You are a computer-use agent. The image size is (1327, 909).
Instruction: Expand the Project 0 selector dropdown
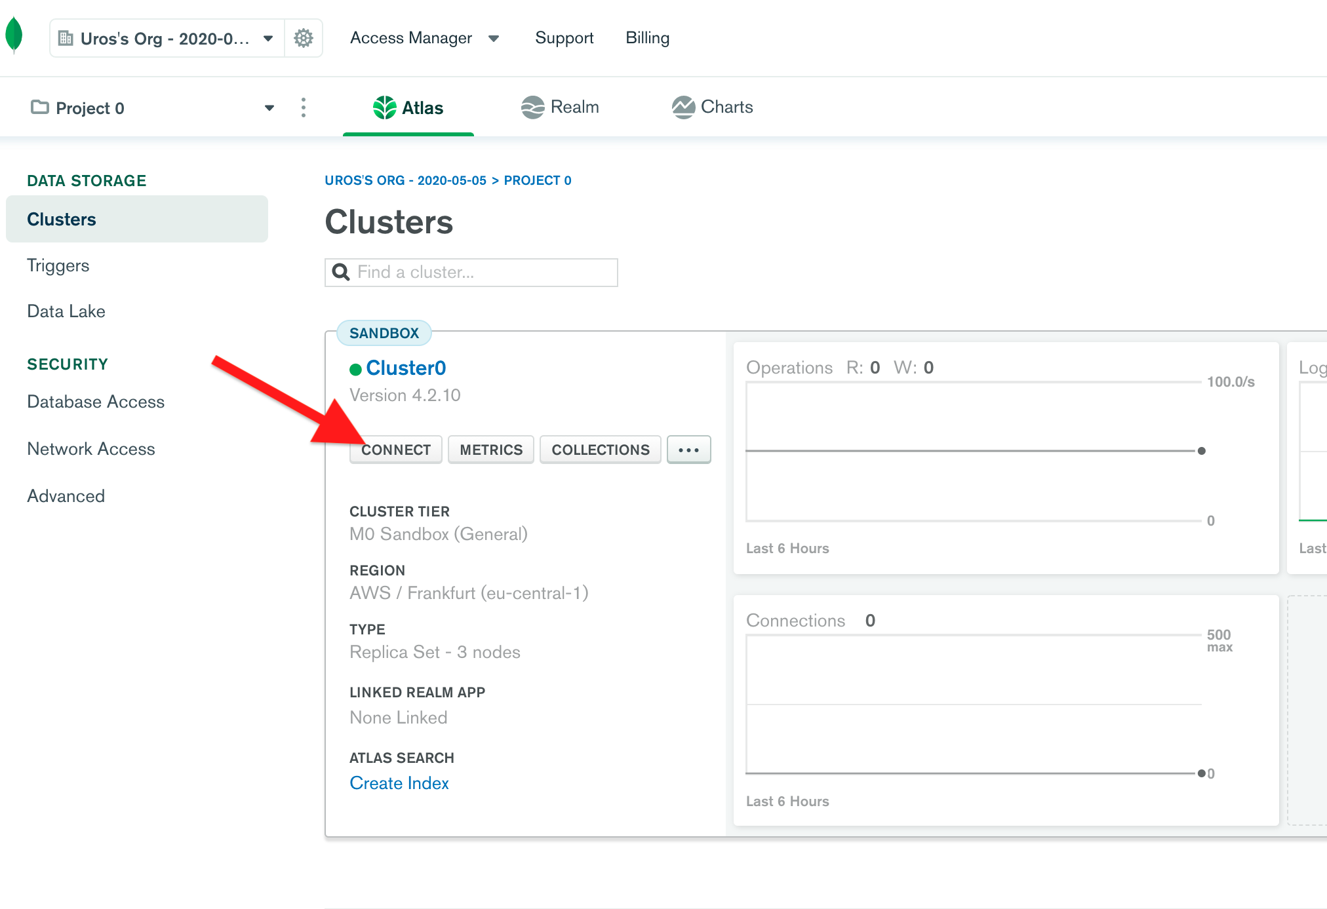click(x=269, y=108)
